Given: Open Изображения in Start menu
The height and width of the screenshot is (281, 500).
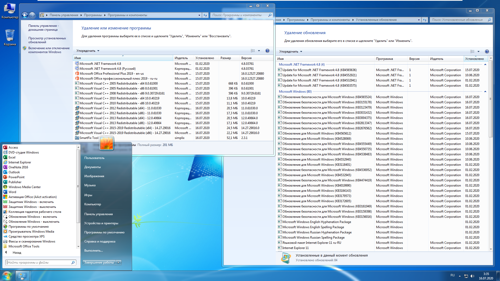Looking at the screenshot, I should coord(94,176).
